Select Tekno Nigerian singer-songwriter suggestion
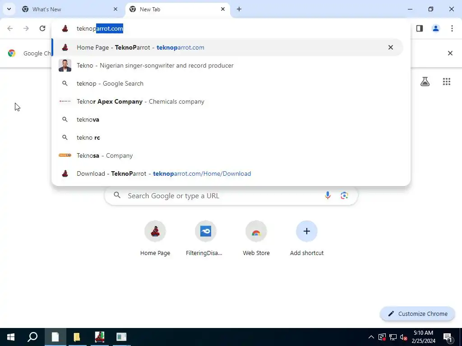The width and height of the screenshot is (462, 346). [x=227, y=65]
